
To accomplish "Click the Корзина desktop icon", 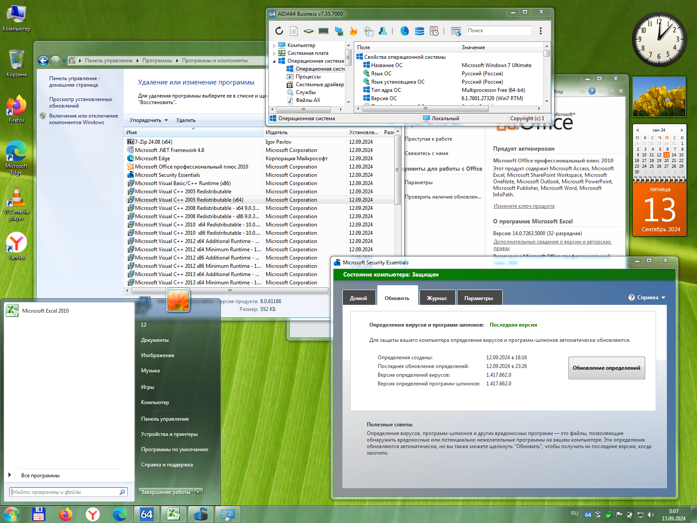I will pyautogui.click(x=17, y=63).
